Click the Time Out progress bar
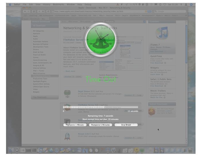This screenshot has height=155, width=199. [x=101, y=107]
